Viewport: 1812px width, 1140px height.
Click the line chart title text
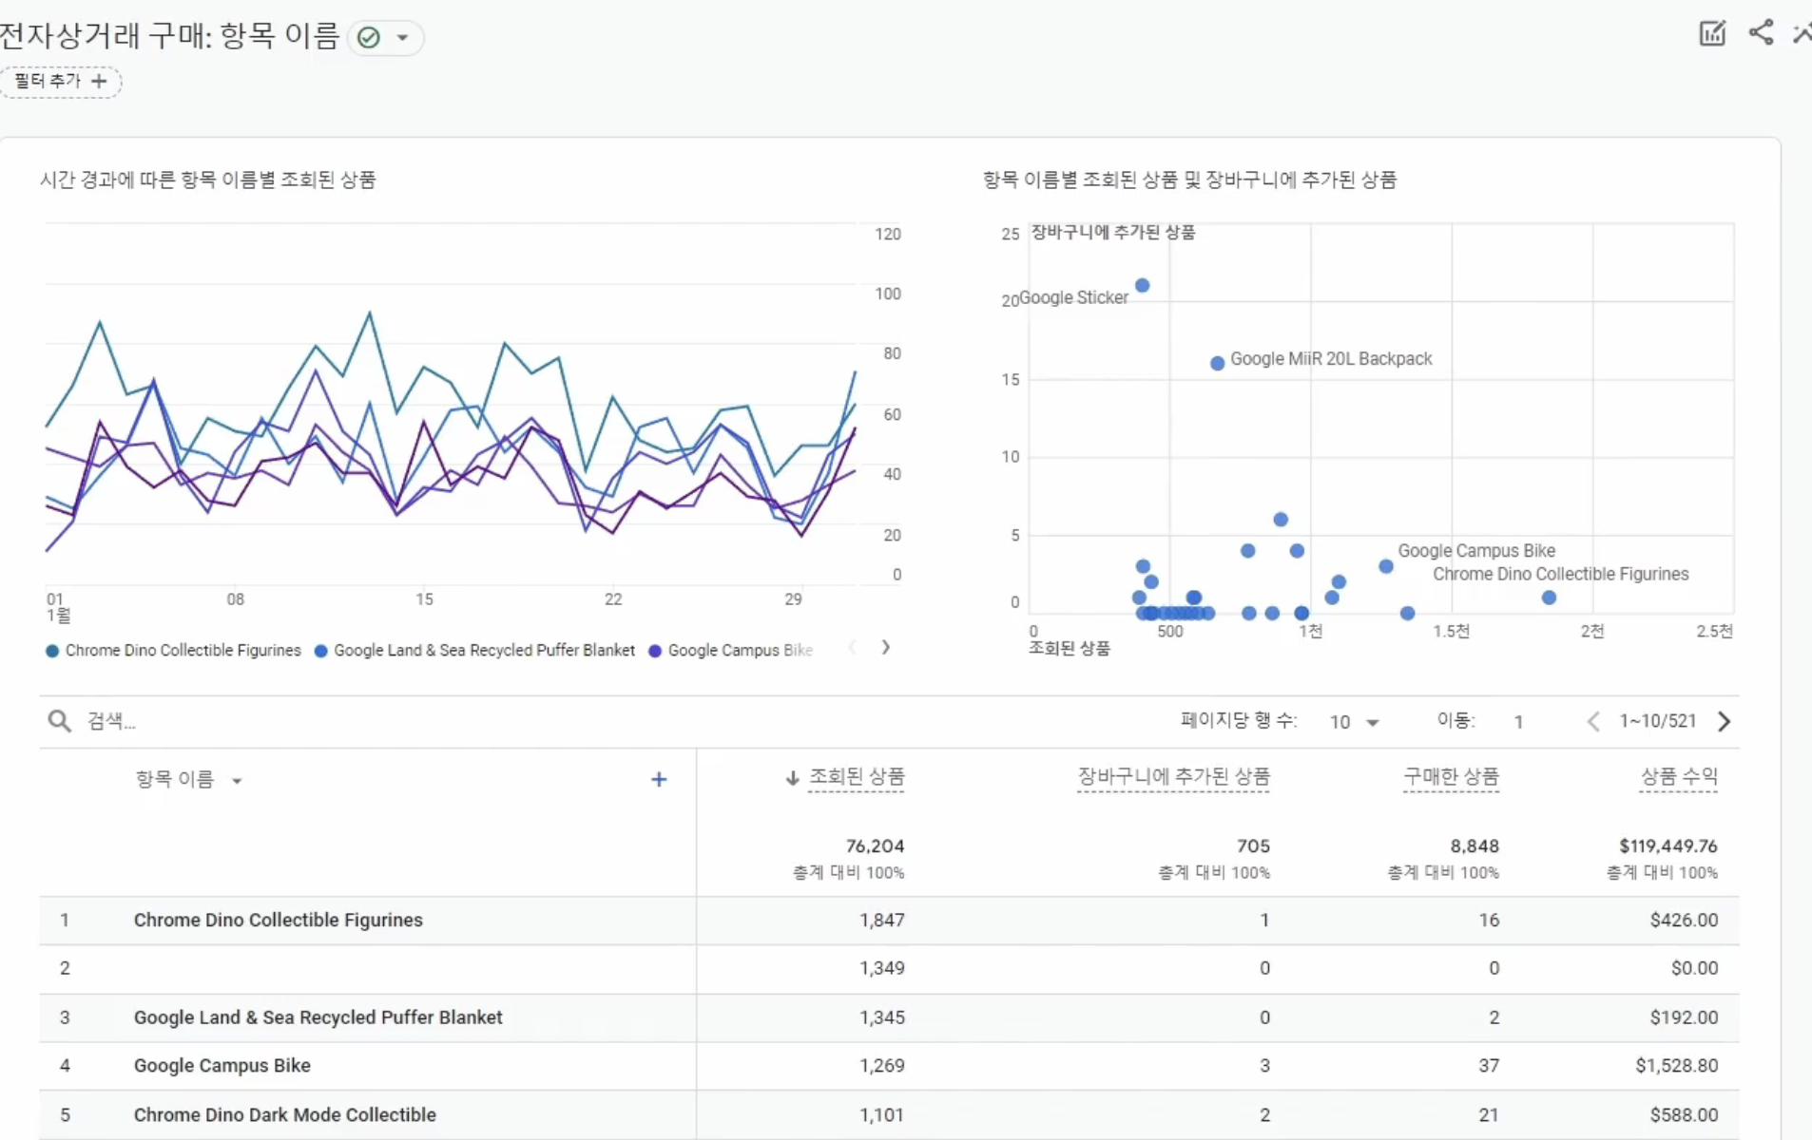tap(208, 180)
